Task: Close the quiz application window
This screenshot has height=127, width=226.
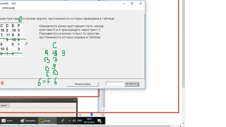Action: pos(141,4)
